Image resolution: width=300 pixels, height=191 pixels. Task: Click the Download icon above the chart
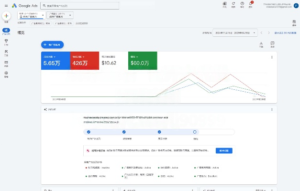pos(261,44)
